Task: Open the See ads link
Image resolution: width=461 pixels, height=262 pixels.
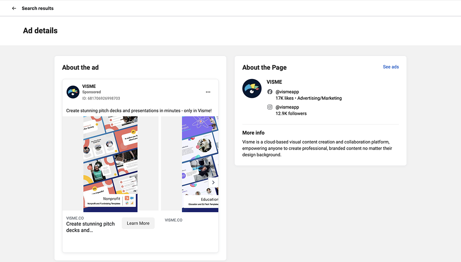Action: (391, 67)
